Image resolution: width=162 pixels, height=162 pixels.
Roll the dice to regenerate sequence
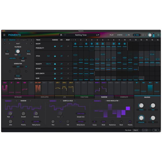[18, 71]
